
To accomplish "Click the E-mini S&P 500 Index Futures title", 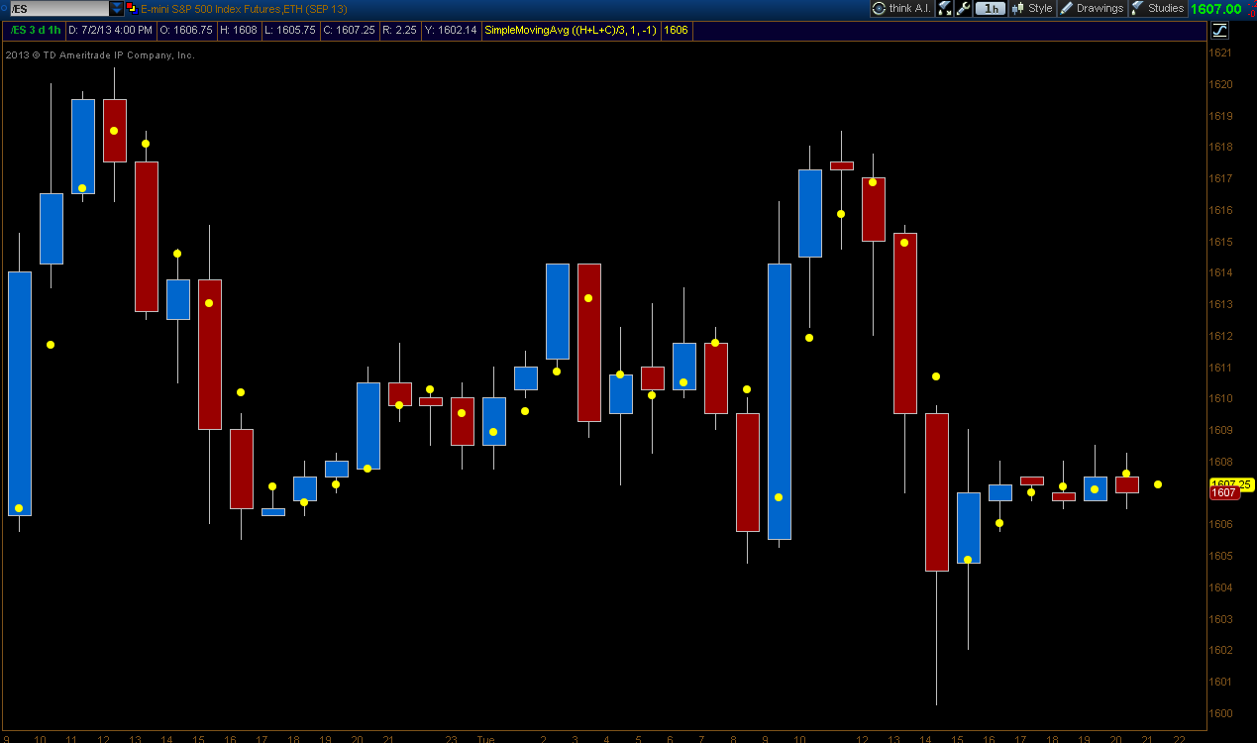I will pos(244,8).
